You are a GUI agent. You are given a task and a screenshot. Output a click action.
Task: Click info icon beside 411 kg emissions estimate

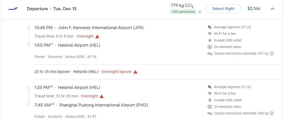272,54
